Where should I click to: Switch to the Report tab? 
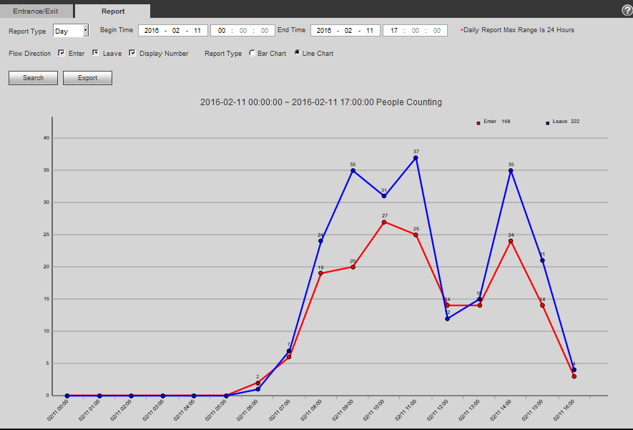click(113, 11)
